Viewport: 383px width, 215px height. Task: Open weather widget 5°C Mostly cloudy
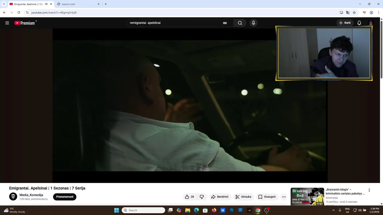(x=14, y=210)
